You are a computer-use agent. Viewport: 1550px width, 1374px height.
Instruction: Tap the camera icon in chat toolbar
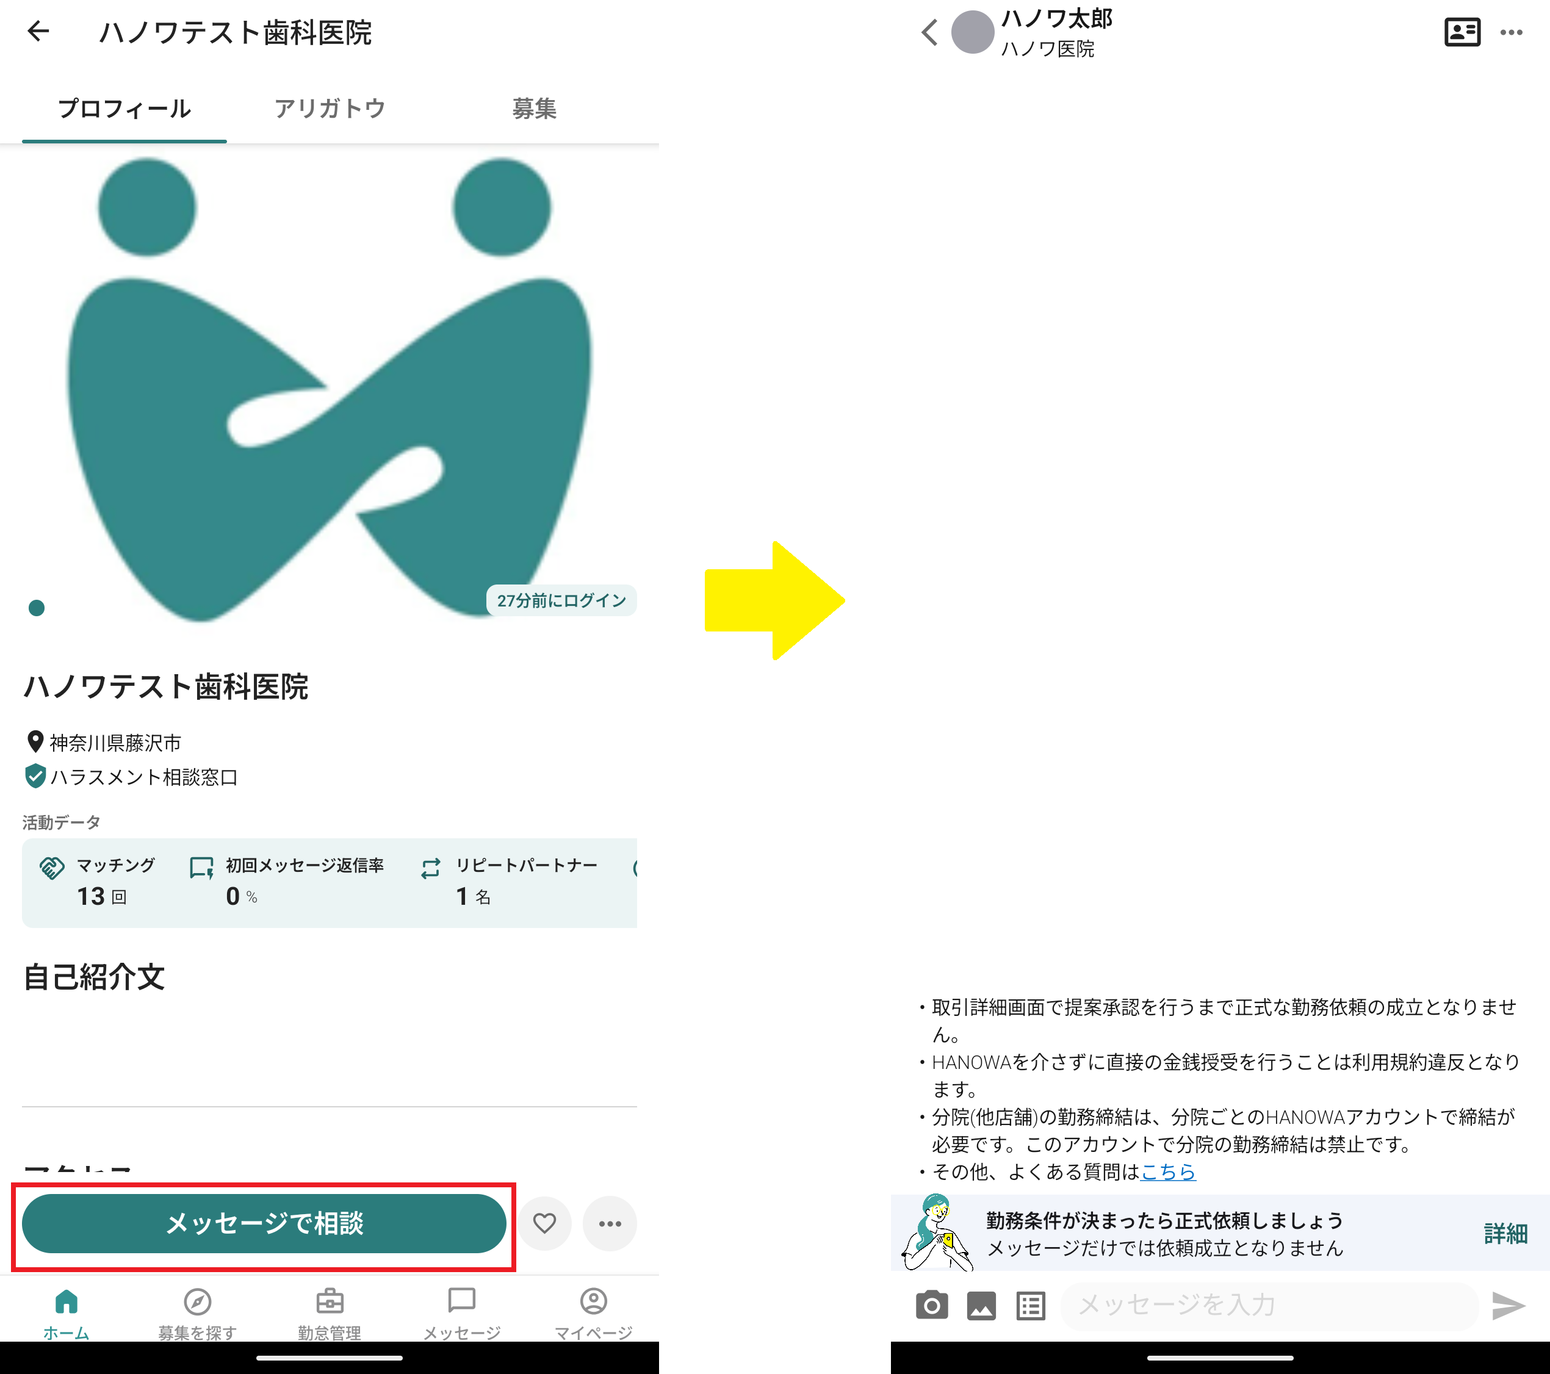[931, 1305]
